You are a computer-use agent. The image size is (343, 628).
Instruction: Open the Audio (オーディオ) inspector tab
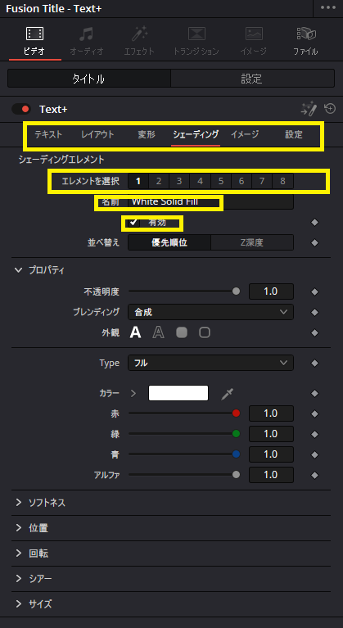[87, 41]
